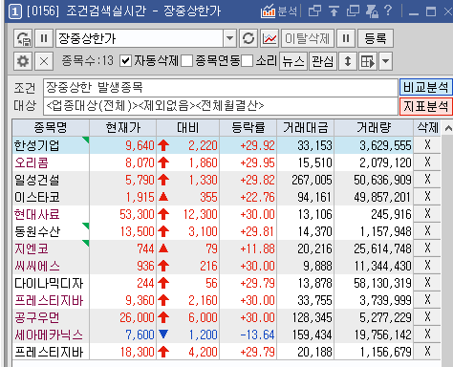Click 세아메카닉스 rate -13.64
This screenshot has width=453, height=367.
point(257,335)
